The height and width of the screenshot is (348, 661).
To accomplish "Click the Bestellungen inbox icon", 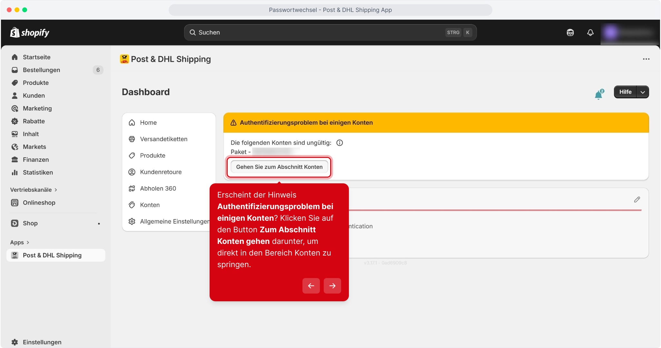I will 15,70.
